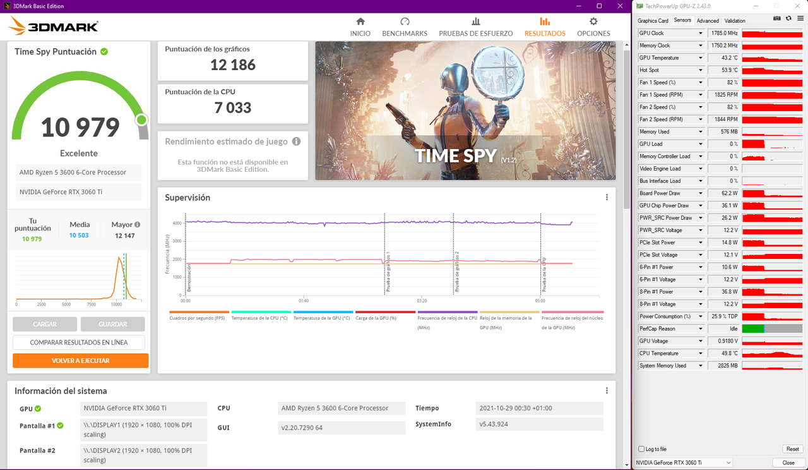Open the Supervisión panel three-dot menu
The image size is (808, 470).
[607, 197]
